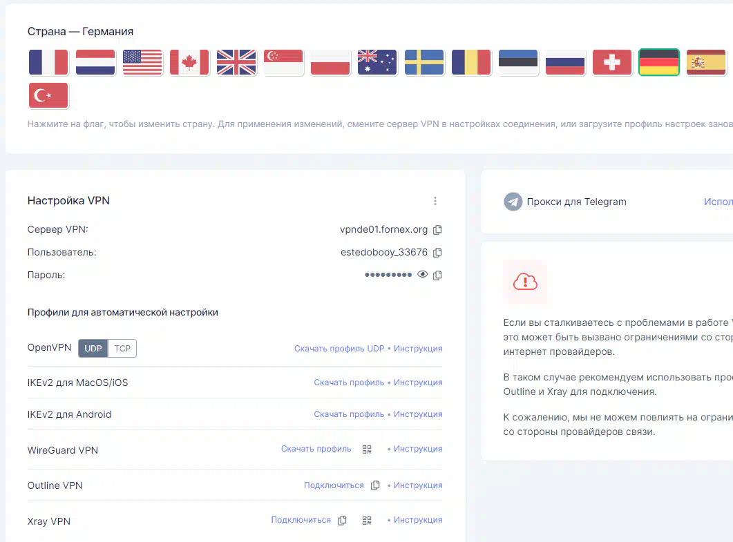733x542 pixels.
Task: Pick the Canada flag
Action: pos(189,62)
